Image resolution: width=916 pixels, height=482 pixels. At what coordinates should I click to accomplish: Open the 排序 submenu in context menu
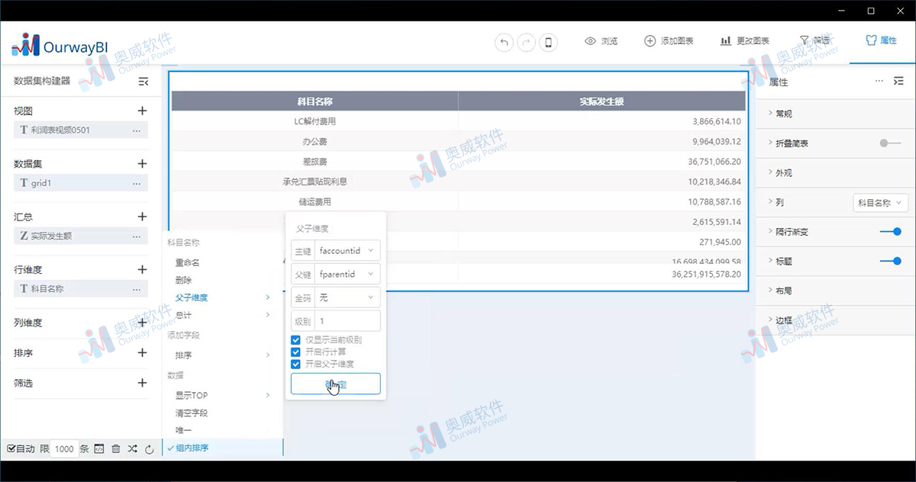click(x=222, y=355)
